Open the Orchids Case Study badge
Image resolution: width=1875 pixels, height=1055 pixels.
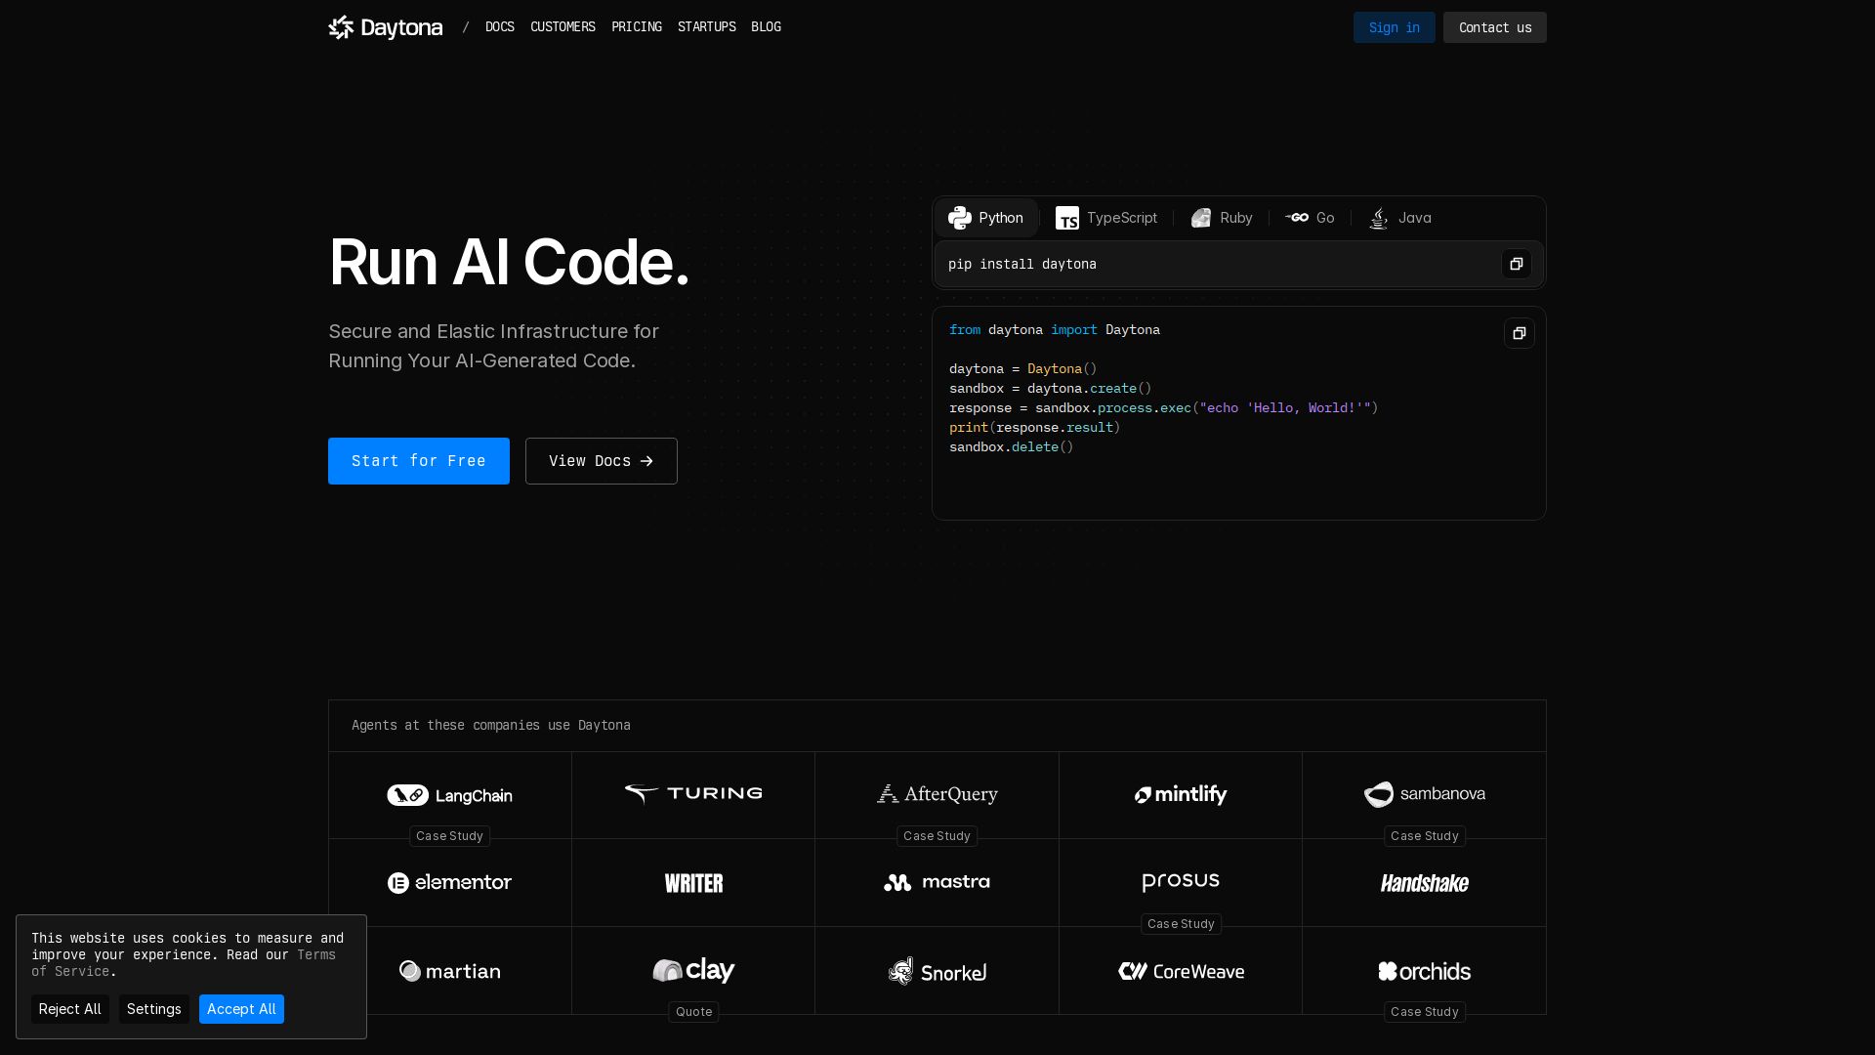[x=1425, y=1012]
